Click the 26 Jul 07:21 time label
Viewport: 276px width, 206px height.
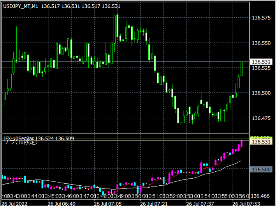(154, 204)
